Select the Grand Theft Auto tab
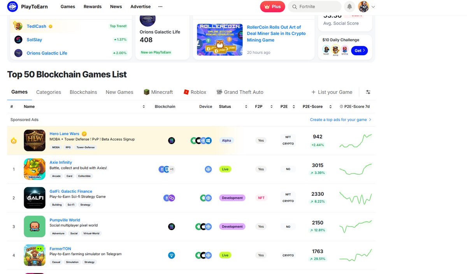 click(x=240, y=92)
